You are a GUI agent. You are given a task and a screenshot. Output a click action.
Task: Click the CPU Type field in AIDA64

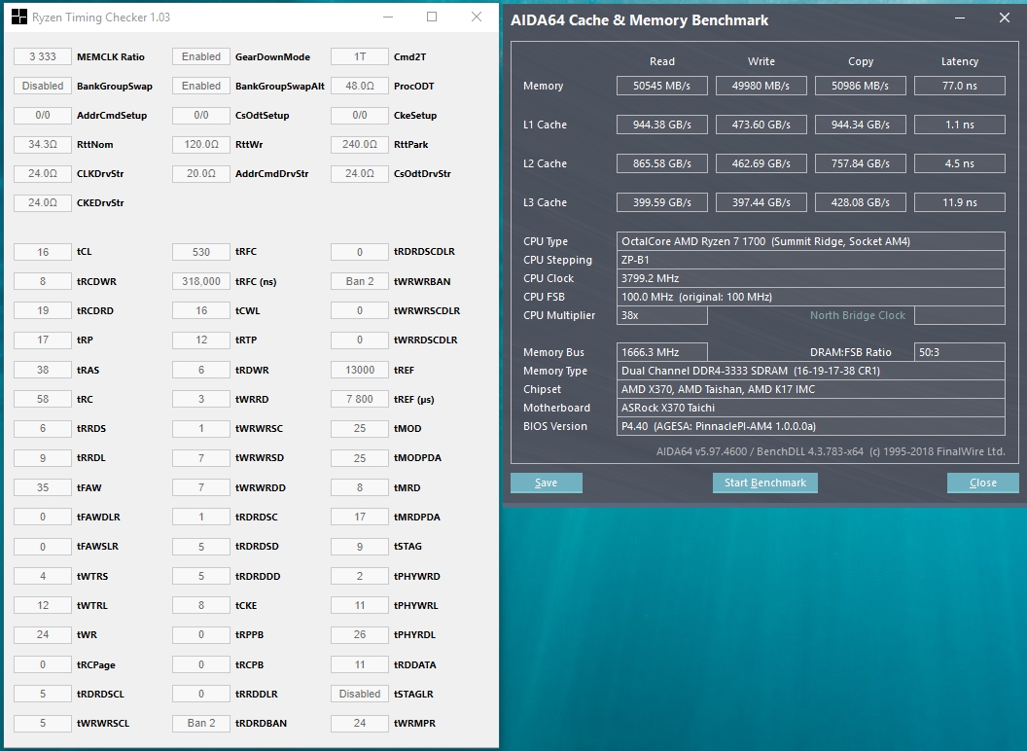tap(811, 241)
